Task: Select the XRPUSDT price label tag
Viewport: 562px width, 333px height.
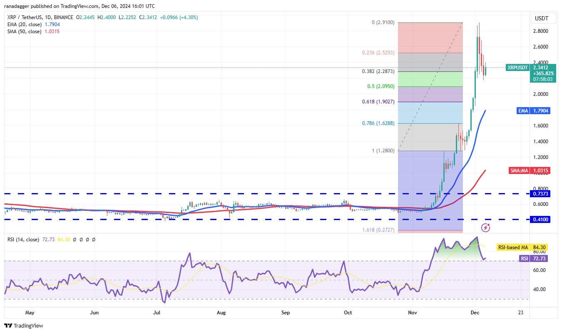Action: click(518, 67)
